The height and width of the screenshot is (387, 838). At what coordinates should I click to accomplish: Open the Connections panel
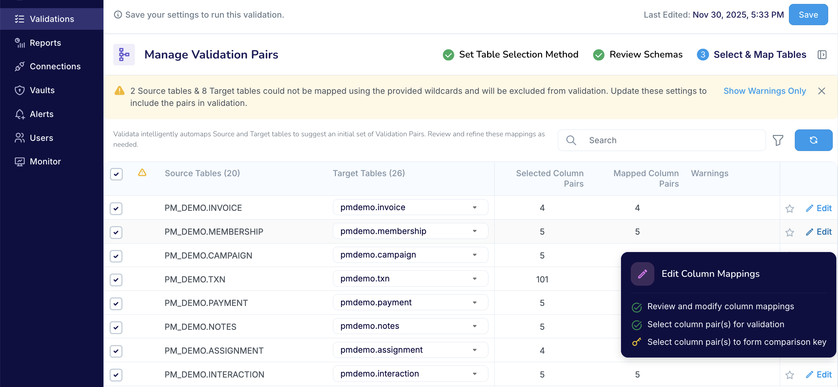(55, 66)
